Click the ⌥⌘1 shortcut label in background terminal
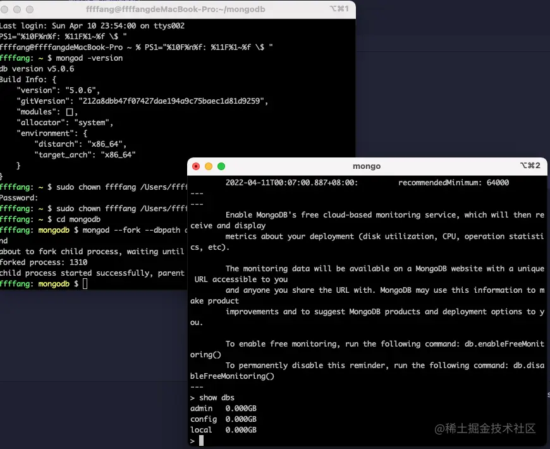The width and height of the screenshot is (550, 449). [x=339, y=8]
